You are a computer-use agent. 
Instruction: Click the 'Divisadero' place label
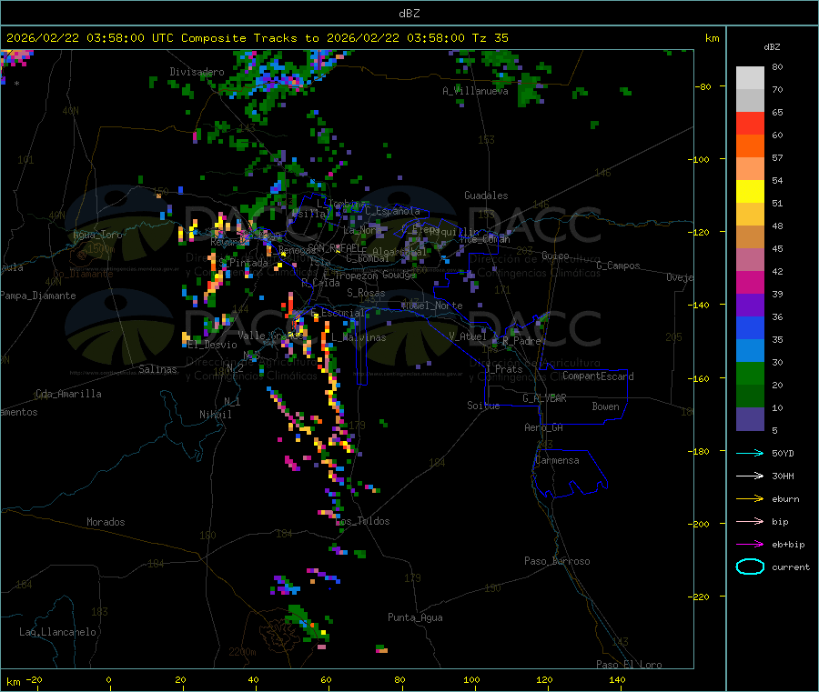tap(197, 72)
